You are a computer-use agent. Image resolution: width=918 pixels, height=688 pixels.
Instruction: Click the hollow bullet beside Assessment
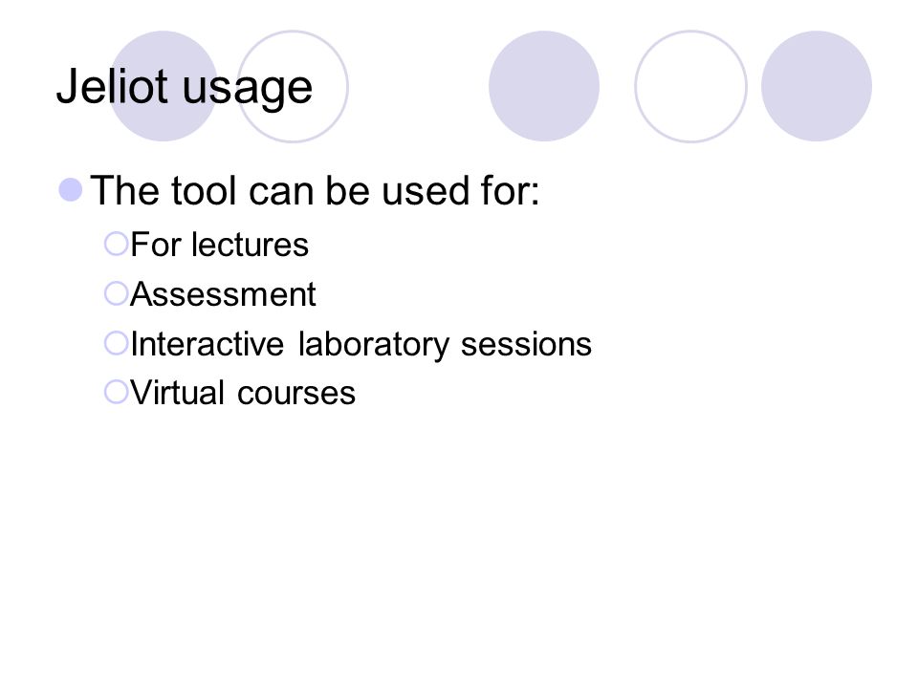[116, 293]
